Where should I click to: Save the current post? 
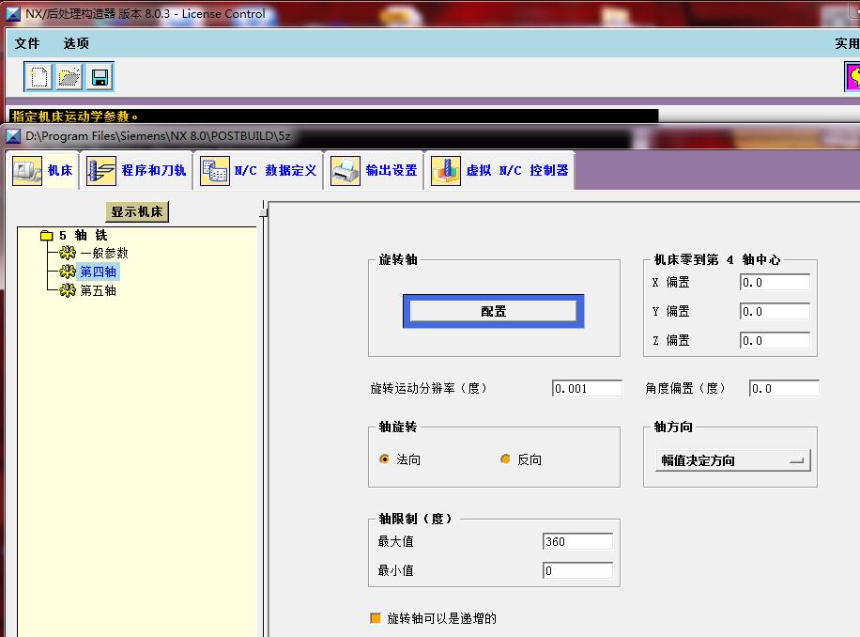click(98, 77)
